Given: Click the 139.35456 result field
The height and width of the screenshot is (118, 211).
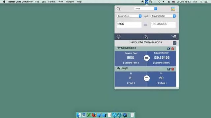Looking at the screenshot, I should [163, 25].
